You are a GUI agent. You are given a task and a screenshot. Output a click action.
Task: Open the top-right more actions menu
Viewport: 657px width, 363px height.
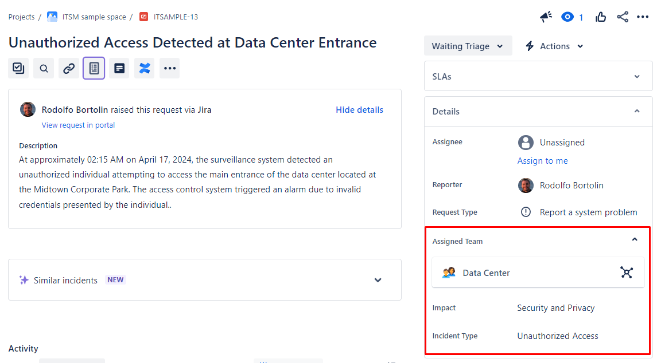(x=643, y=17)
